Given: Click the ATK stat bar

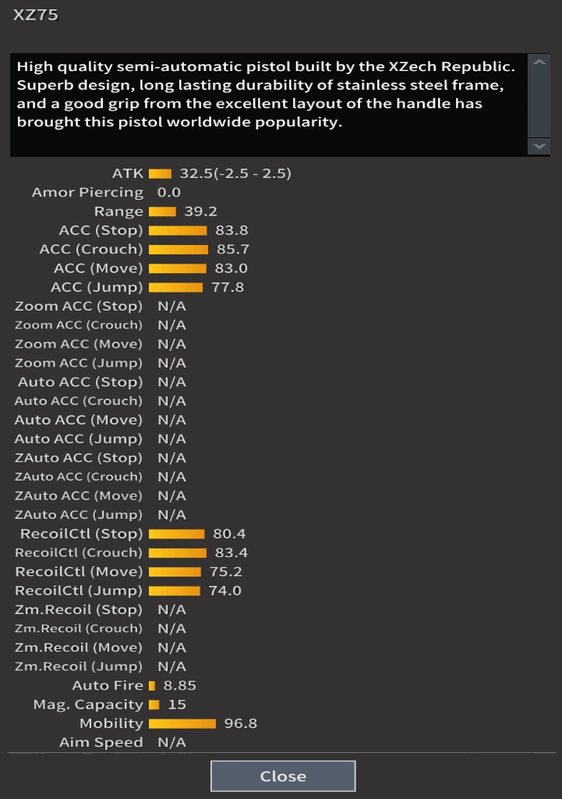Looking at the screenshot, I should tap(160, 173).
